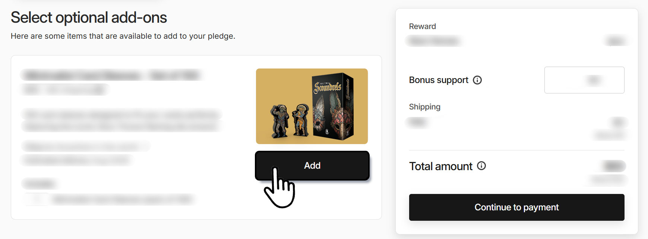Open the Bonus support info icon

point(477,80)
